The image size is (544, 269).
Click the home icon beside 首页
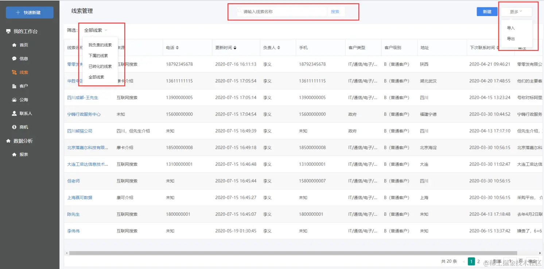14,45
